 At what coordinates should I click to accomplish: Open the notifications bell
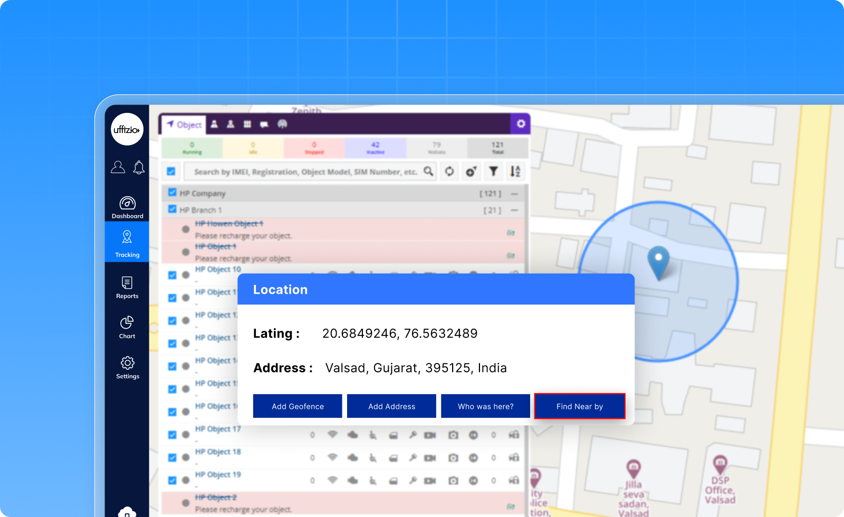(x=139, y=167)
